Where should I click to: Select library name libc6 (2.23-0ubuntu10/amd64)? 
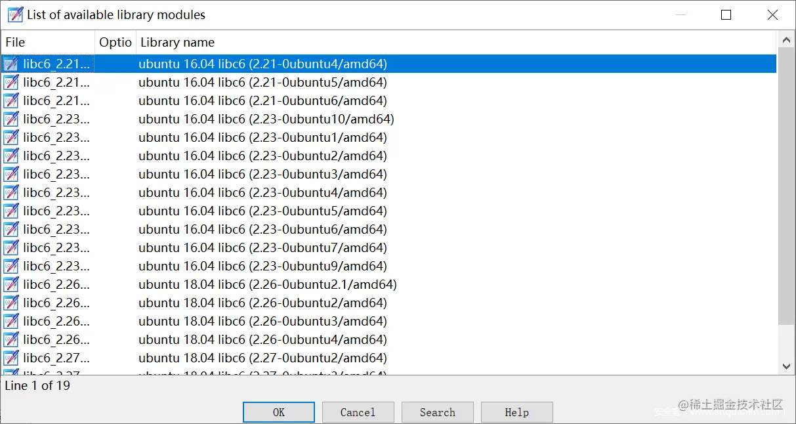pyautogui.click(x=266, y=119)
